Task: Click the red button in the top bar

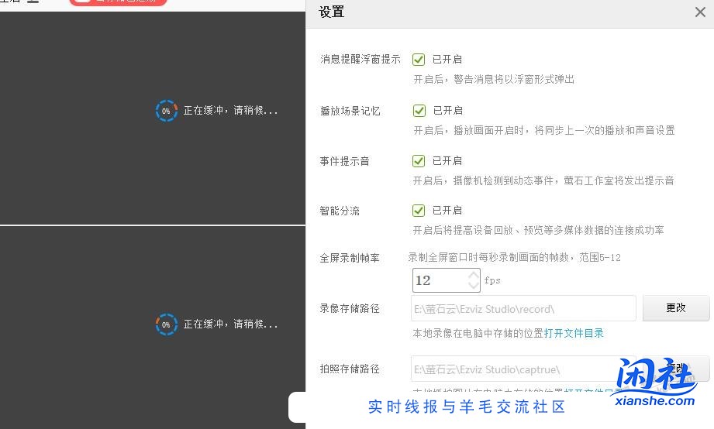Action: [x=118, y=2]
